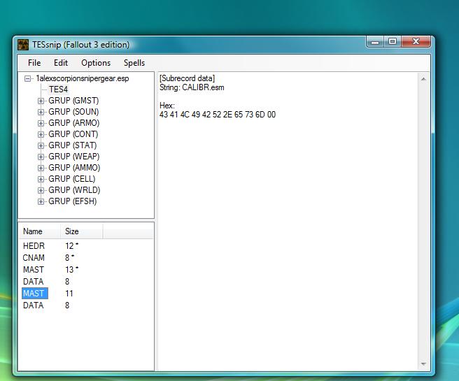
Task: Expand the GRUP (ARMO) node
Action: click(41, 123)
